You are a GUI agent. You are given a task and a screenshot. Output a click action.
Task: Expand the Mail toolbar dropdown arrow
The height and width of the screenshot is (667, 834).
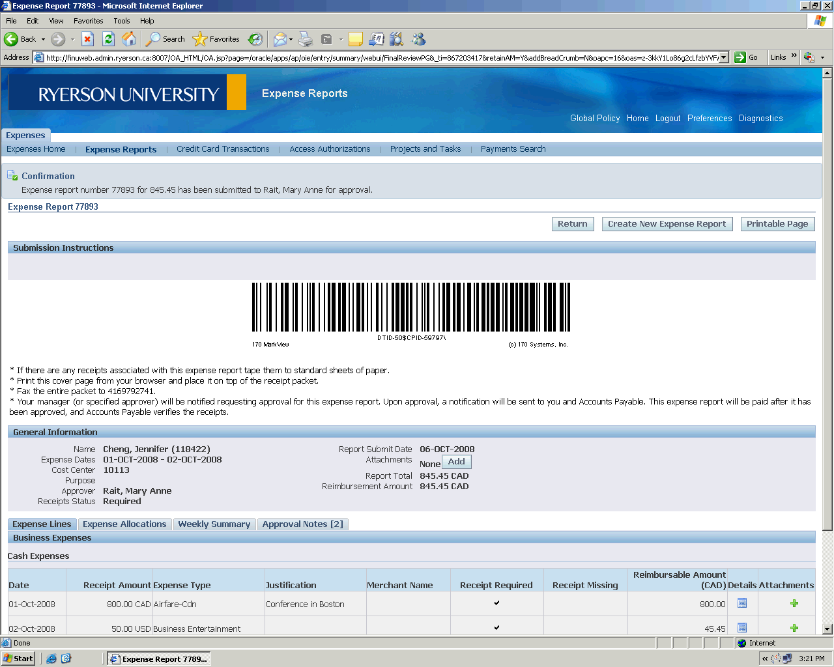(291, 39)
